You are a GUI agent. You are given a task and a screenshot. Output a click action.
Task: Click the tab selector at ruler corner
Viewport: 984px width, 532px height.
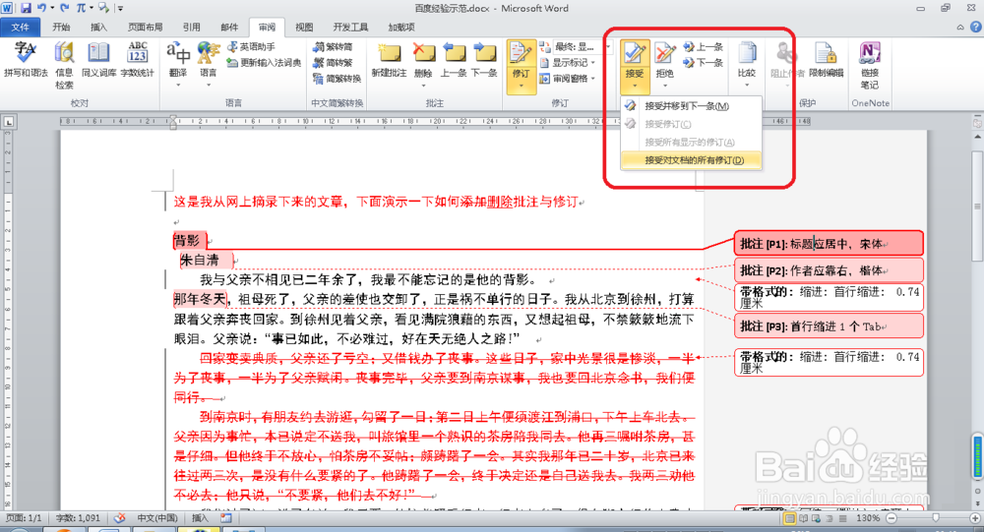(x=9, y=122)
